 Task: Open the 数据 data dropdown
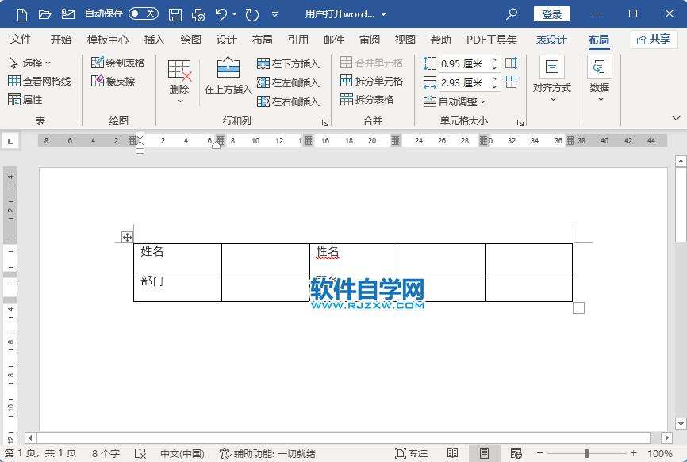[x=600, y=79]
